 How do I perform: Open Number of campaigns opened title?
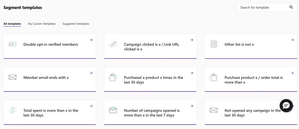(152, 113)
